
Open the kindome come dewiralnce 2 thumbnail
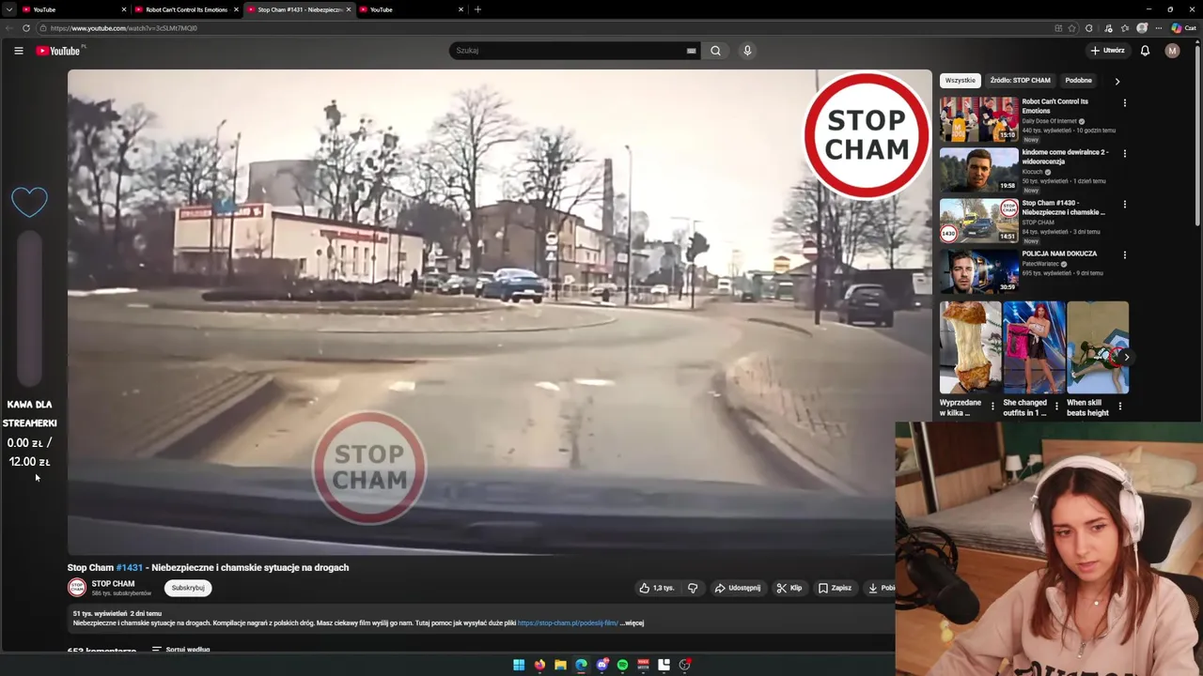coord(979,170)
